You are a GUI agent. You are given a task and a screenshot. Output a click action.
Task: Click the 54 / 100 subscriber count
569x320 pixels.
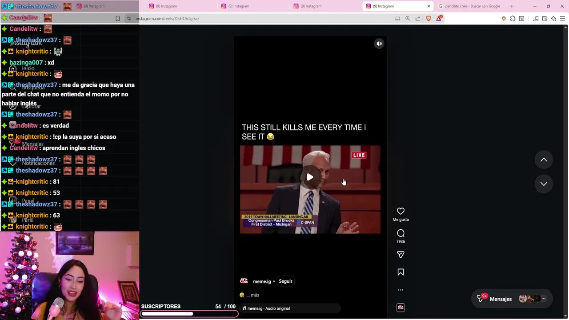tap(225, 306)
